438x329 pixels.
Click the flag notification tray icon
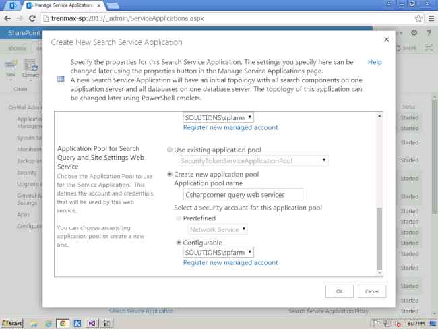[376, 324]
